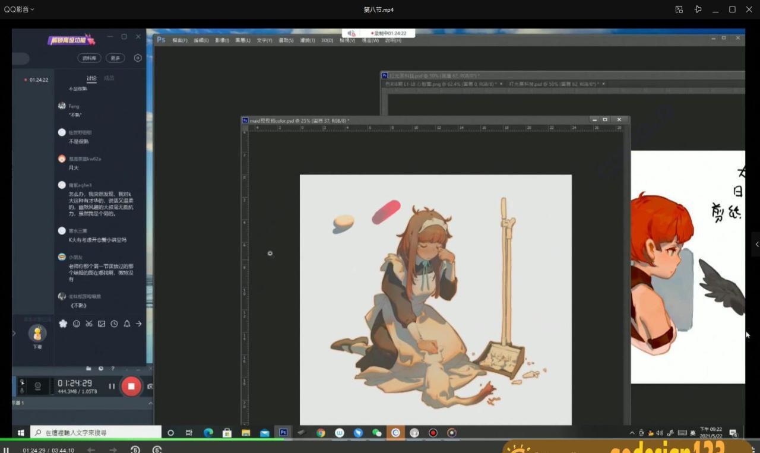Open the 文字(Y) menu in Photoshop
The image size is (760, 453).
(x=264, y=40)
